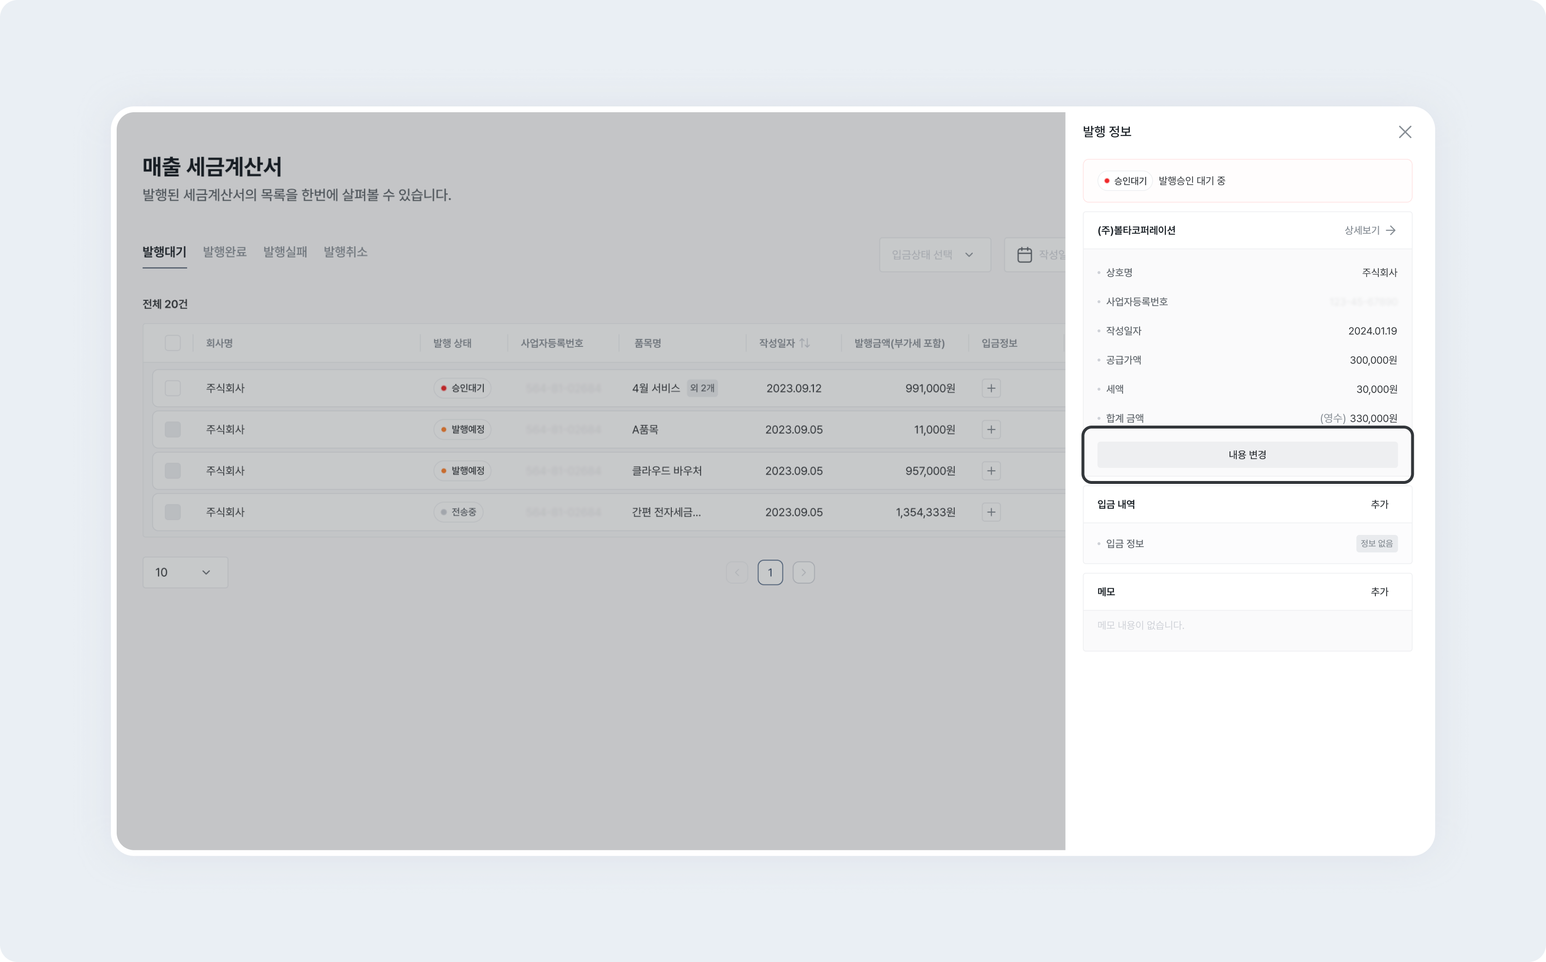The image size is (1546, 962).
Task: Click the arrow icon next to 상세보기
Action: click(x=1391, y=230)
